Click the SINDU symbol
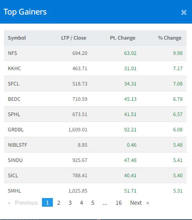Screen dimensions: 192x220 [x=15, y=160]
